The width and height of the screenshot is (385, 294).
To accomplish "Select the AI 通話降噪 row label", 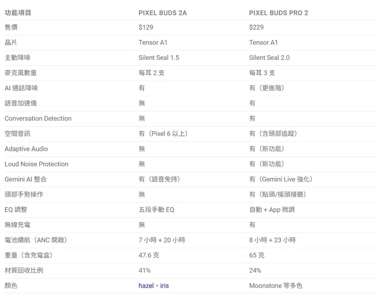I will coord(21,88).
